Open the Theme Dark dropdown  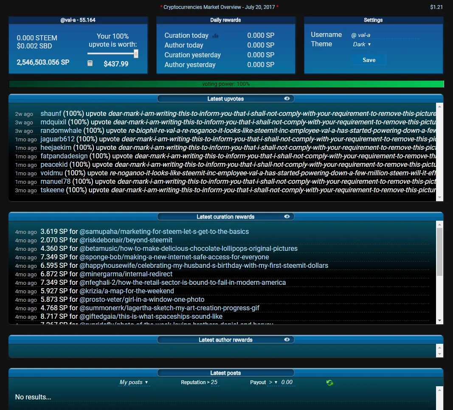tap(362, 44)
